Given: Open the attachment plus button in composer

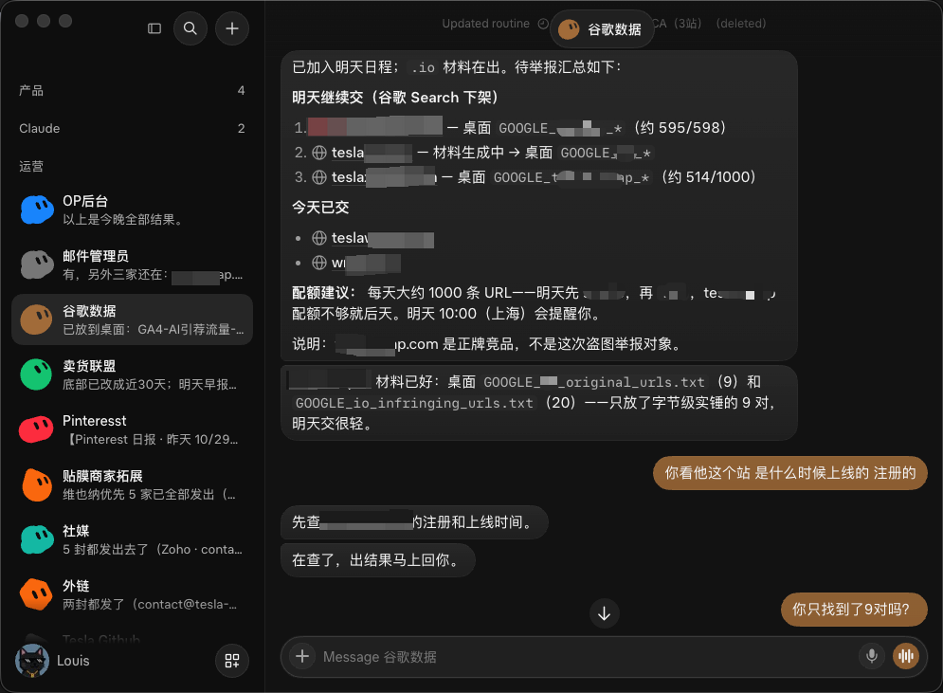Looking at the screenshot, I should (302, 656).
